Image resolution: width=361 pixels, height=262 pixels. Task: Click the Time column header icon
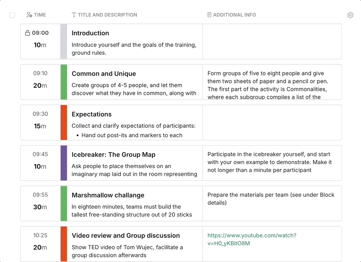pos(29,15)
